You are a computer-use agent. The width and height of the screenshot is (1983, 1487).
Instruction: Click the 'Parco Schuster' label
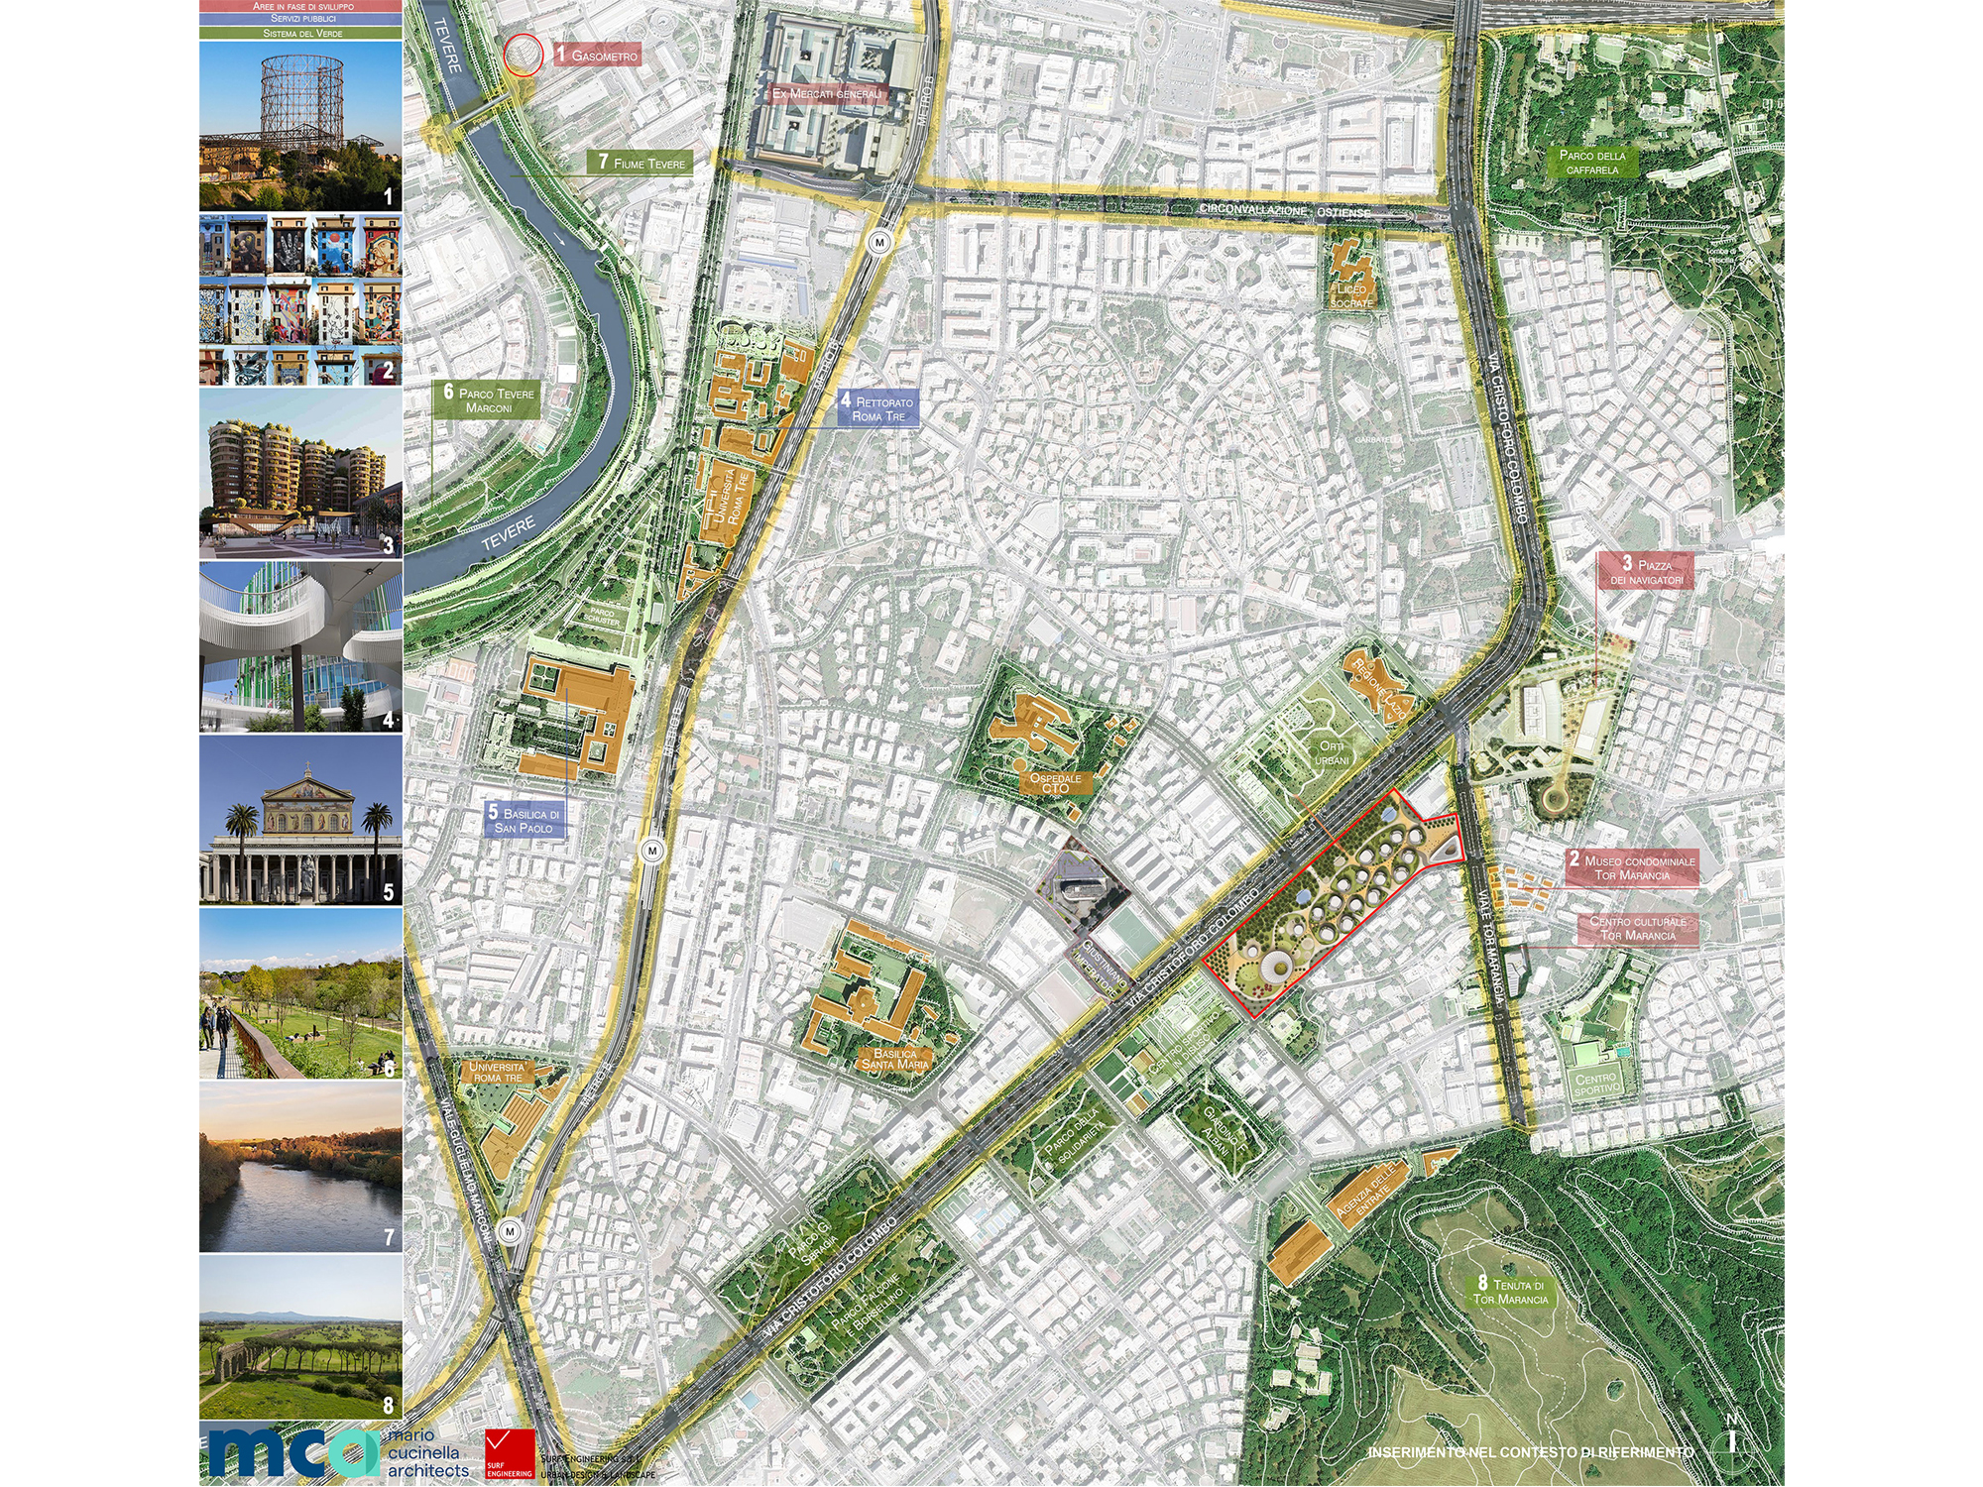tap(603, 616)
